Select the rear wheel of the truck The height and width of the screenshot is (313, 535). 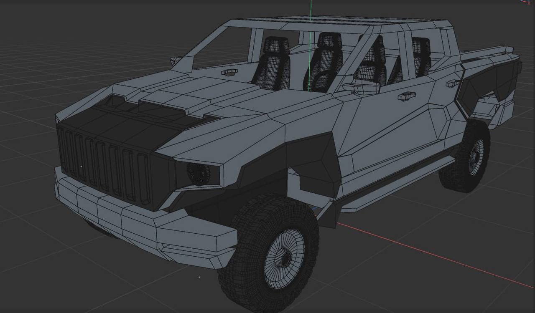[x=465, y=156]
